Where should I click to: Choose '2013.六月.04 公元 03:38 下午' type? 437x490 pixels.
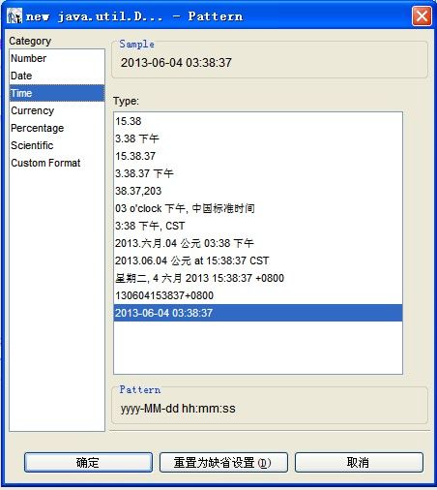tap(258, 243)
